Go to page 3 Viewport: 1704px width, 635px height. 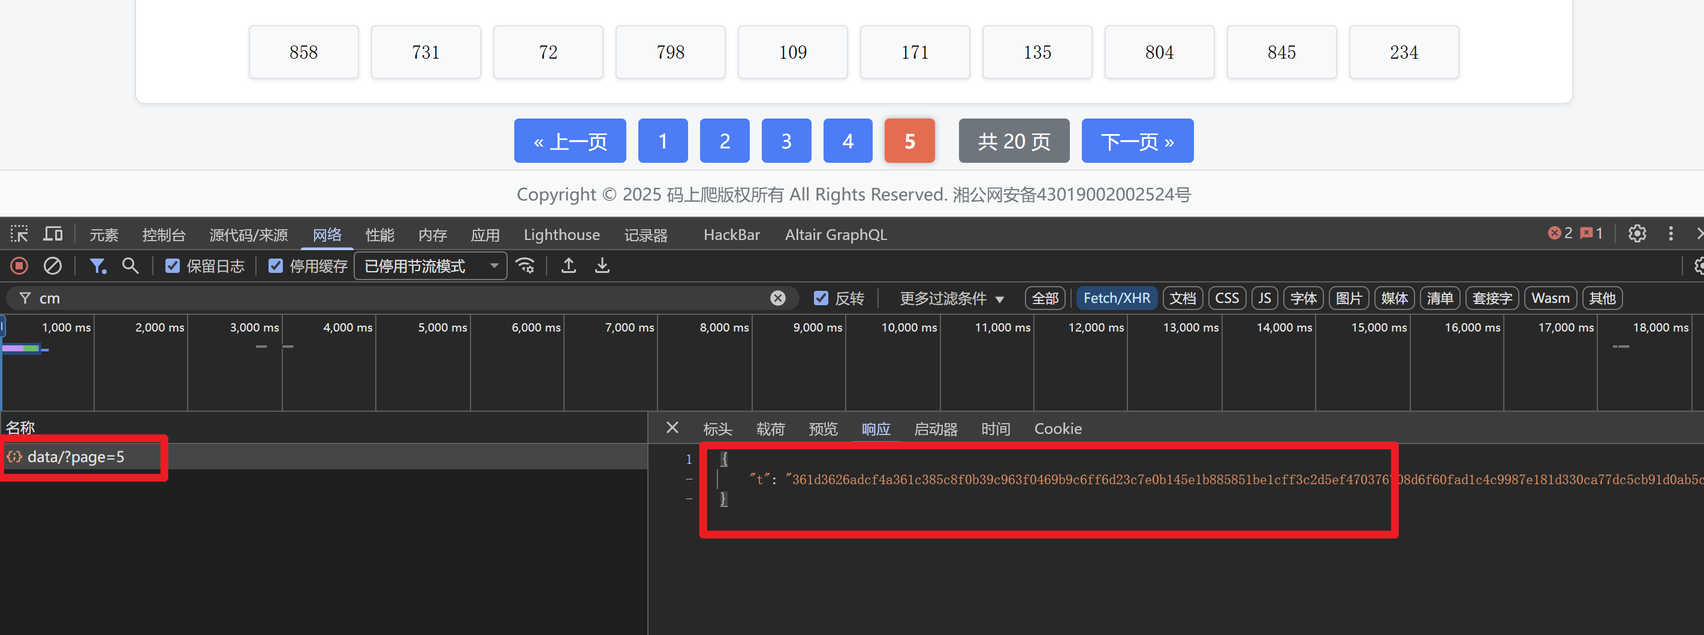786,141
